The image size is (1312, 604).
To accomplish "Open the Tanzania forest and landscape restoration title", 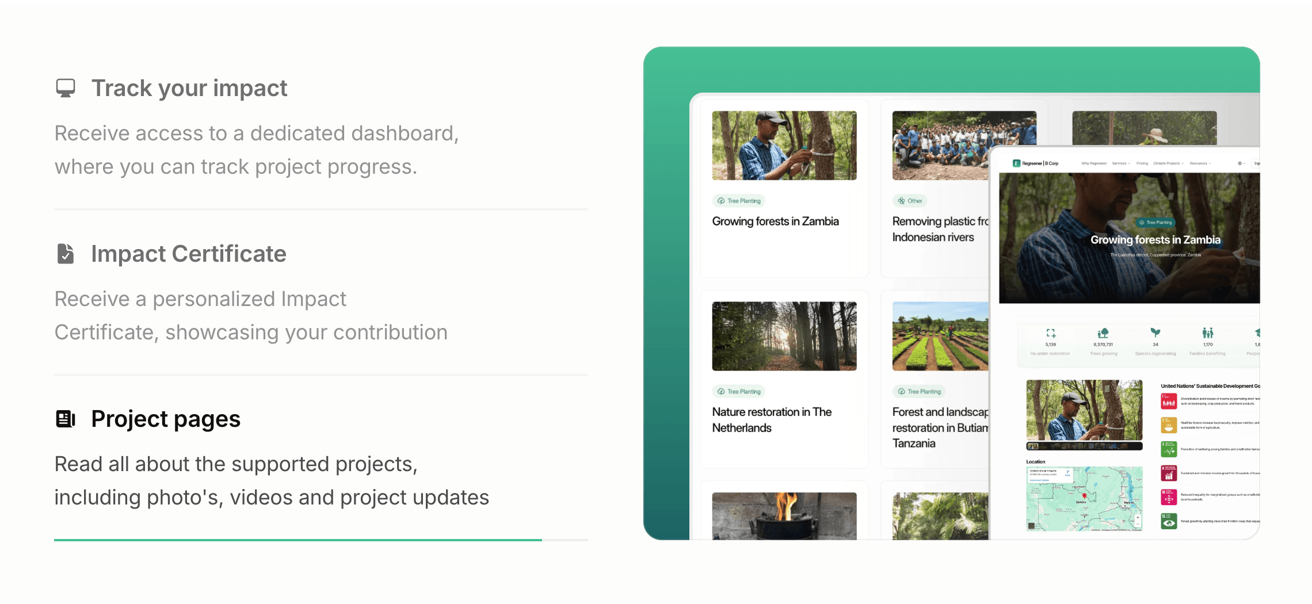I will [x=940, y=427].
